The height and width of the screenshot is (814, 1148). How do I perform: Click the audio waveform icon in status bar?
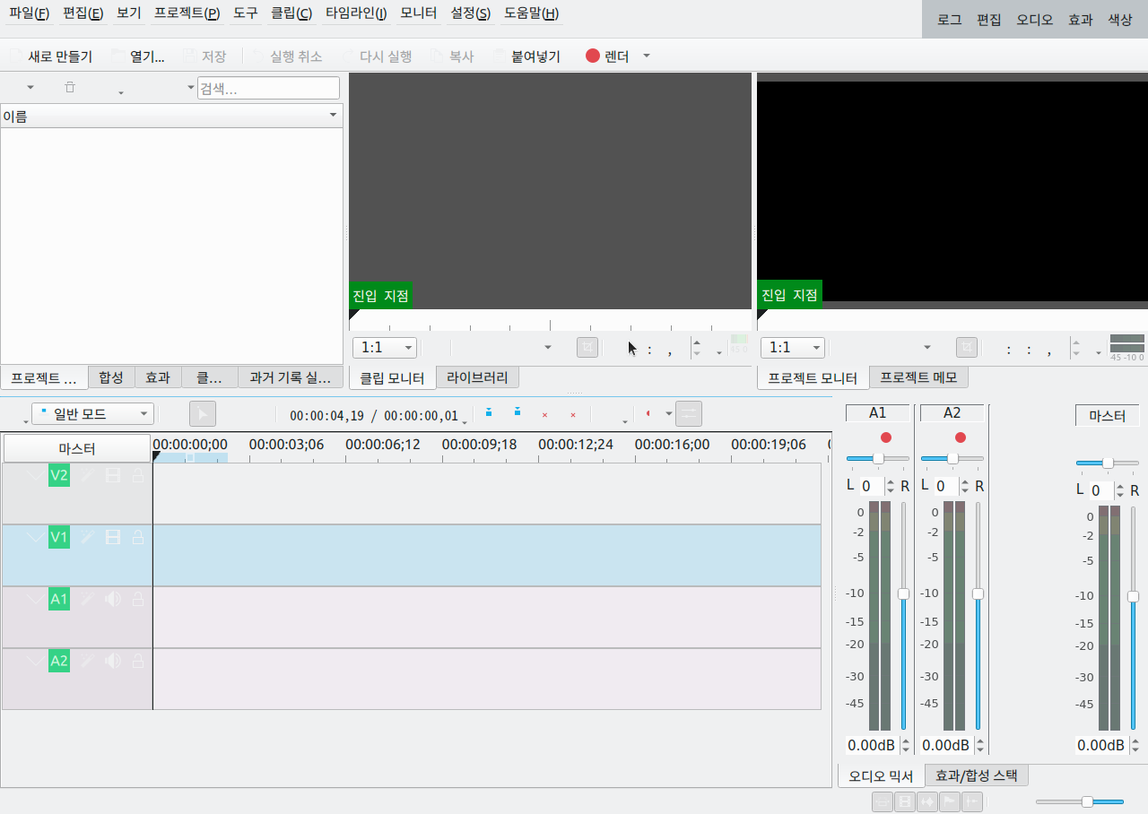[x=927, y=801]
